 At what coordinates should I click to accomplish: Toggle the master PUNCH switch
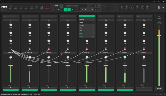159,16
